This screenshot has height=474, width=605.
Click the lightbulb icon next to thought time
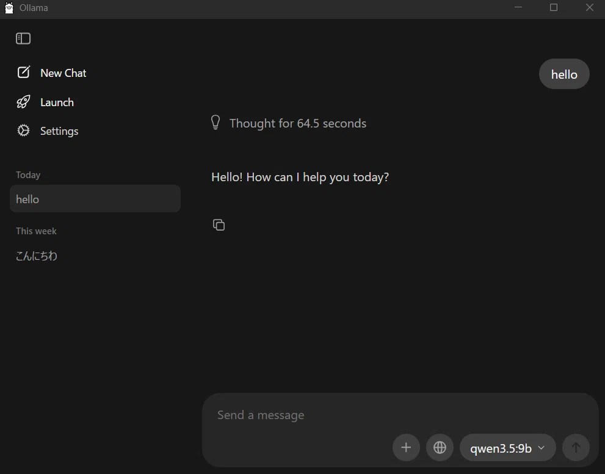(216, 123)
